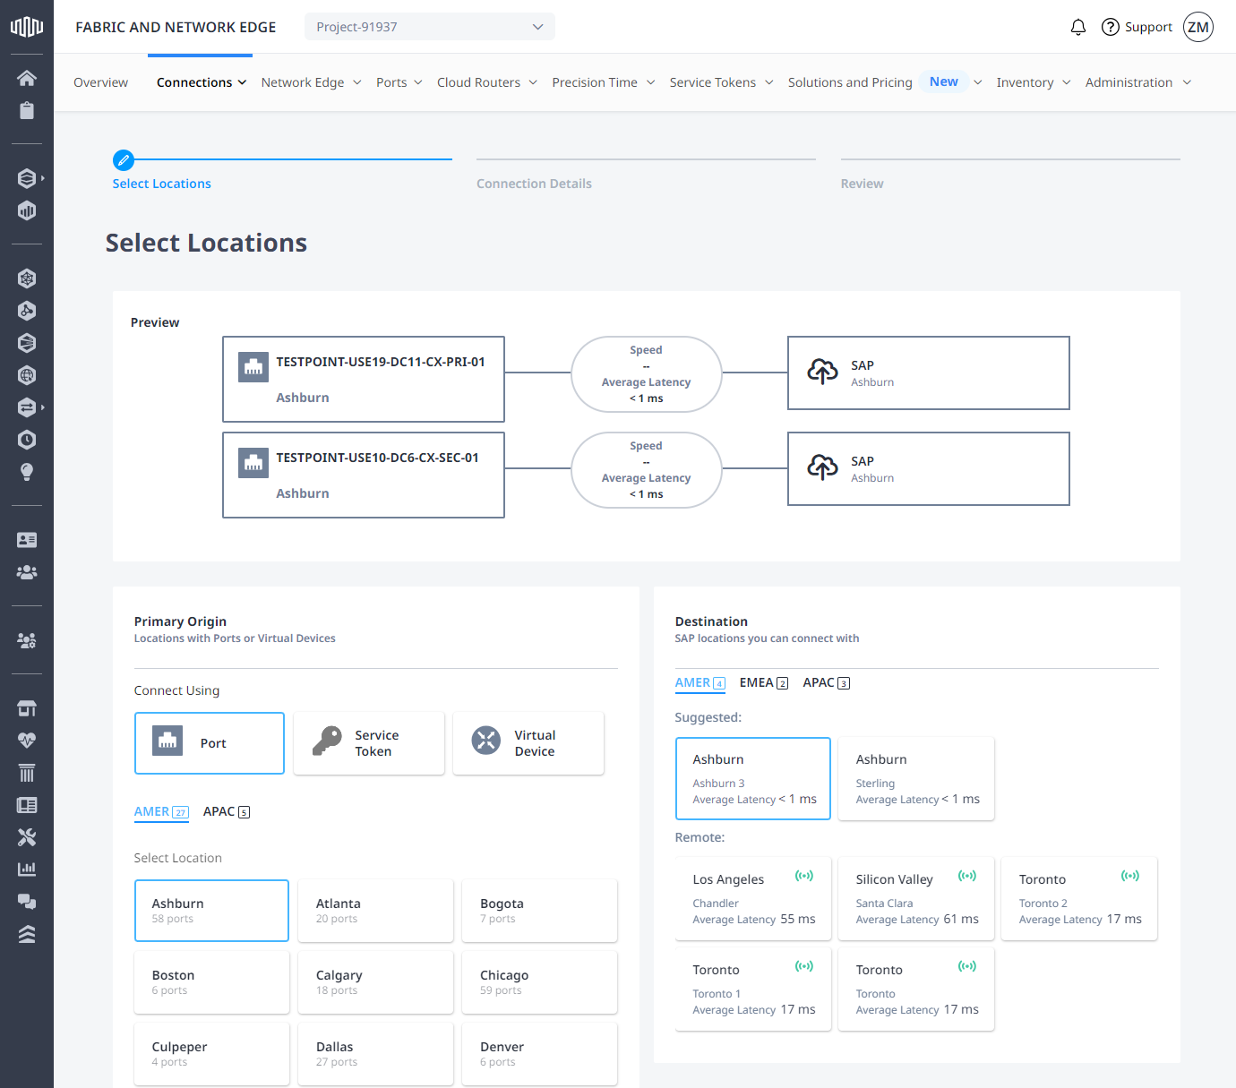1236x1088 pixels.
Task: Open the marketplace storefront sidebar icon
Action: (27, 708)
